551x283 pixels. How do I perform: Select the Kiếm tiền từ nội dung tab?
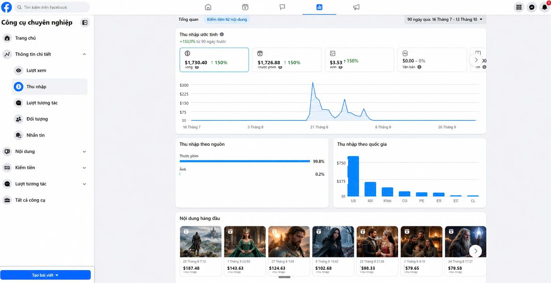227,19
